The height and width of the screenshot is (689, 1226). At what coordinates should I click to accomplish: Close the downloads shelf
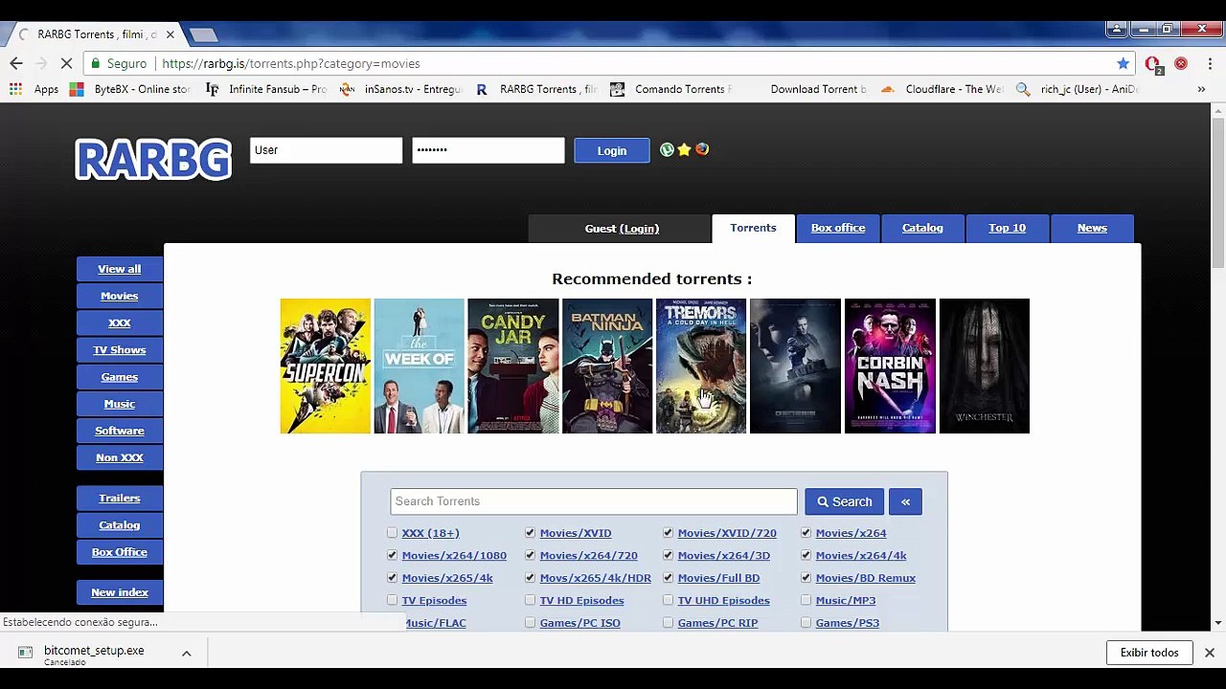tap(1210, 653)
